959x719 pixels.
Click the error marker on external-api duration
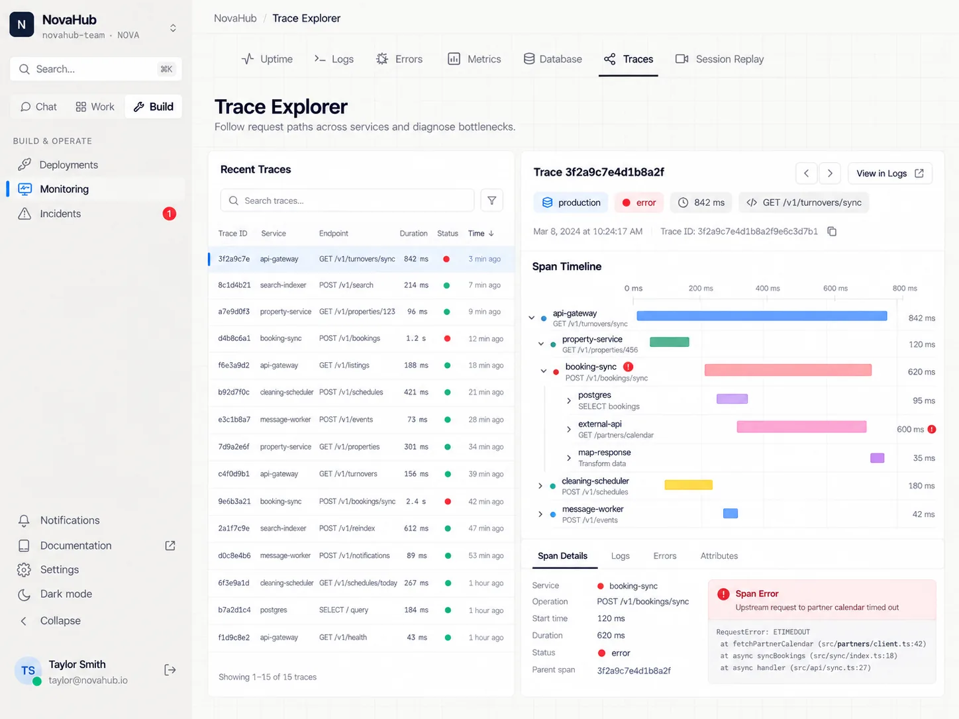(x=932, y=429)
